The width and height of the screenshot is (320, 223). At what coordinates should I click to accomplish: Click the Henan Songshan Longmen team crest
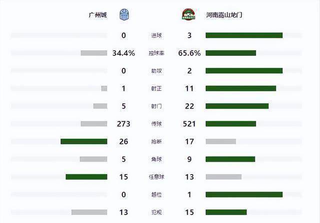coord(188,14)
